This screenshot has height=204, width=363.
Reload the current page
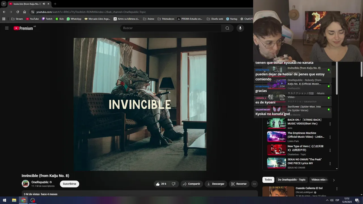pyautogui.click(x=18, y=12)
